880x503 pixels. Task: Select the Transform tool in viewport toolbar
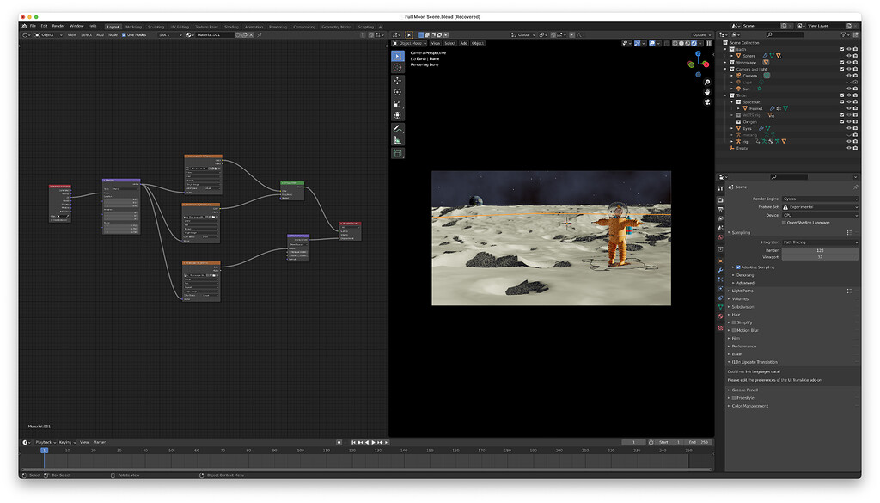coord(397,115)
